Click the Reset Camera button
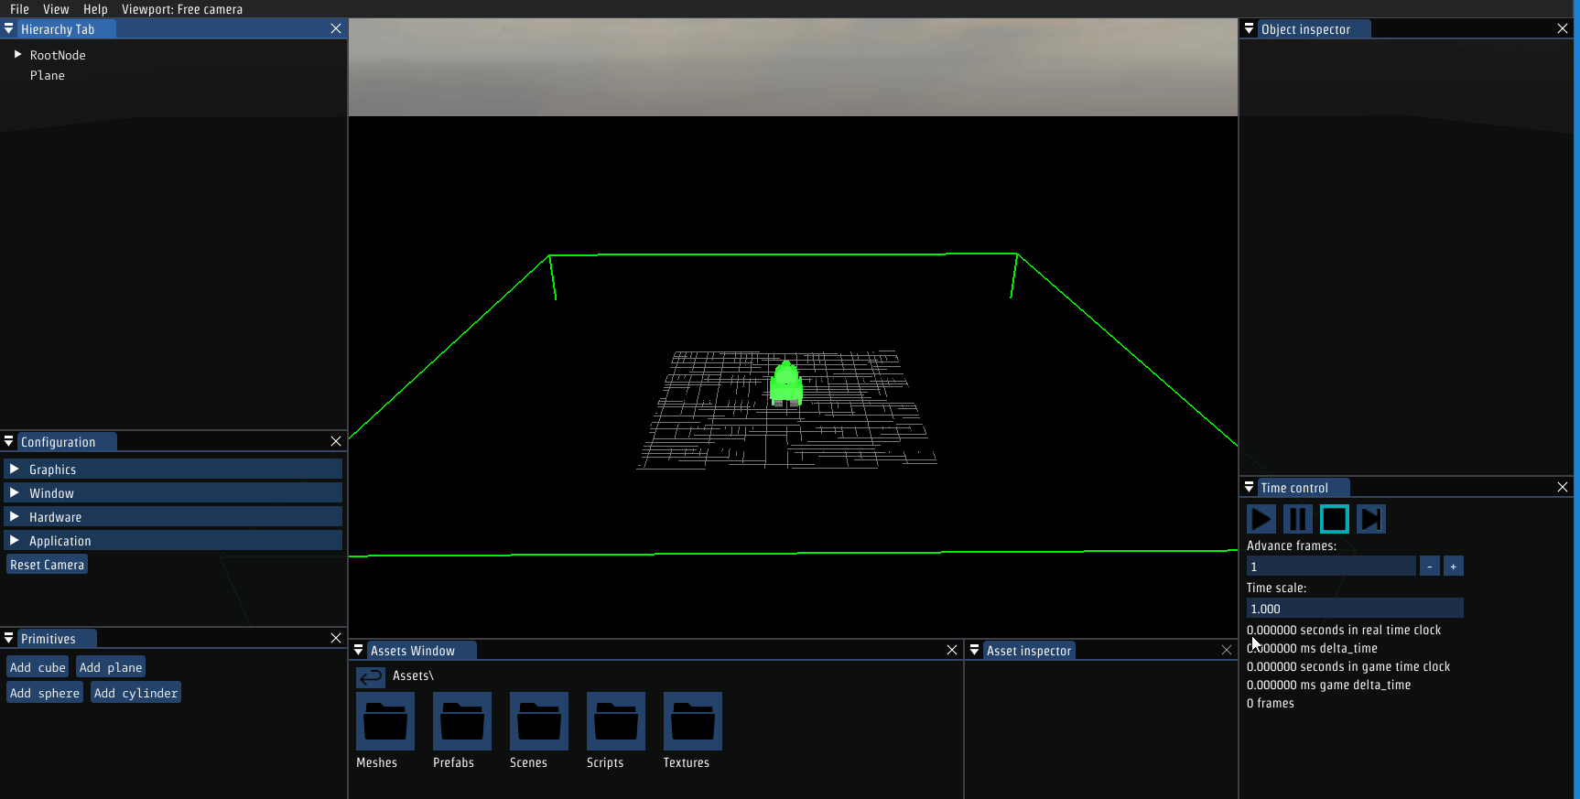Screen dimensions: 1580x799 pyautogui.click(x=48, y=565)
